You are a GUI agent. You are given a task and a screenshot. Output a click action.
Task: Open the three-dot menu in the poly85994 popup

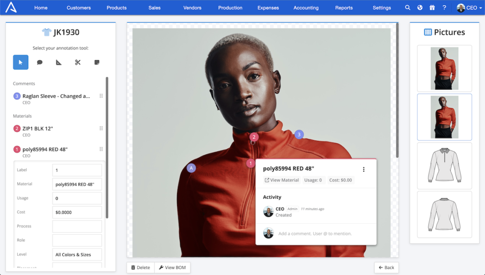tap(364, 169)
